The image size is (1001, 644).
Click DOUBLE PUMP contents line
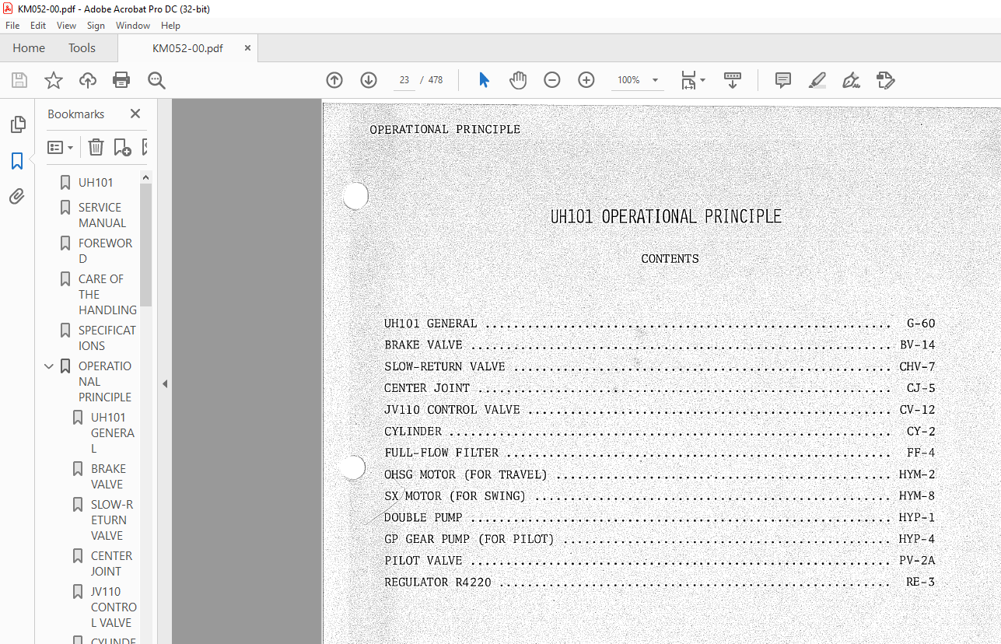pyautogui.click(x=660, y=518)
